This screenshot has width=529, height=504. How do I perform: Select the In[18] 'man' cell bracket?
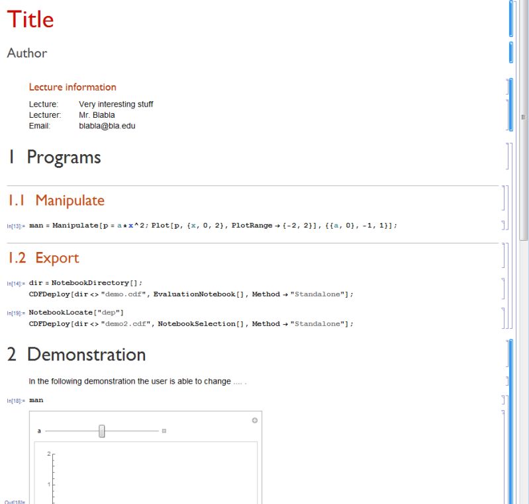(503, 400)
